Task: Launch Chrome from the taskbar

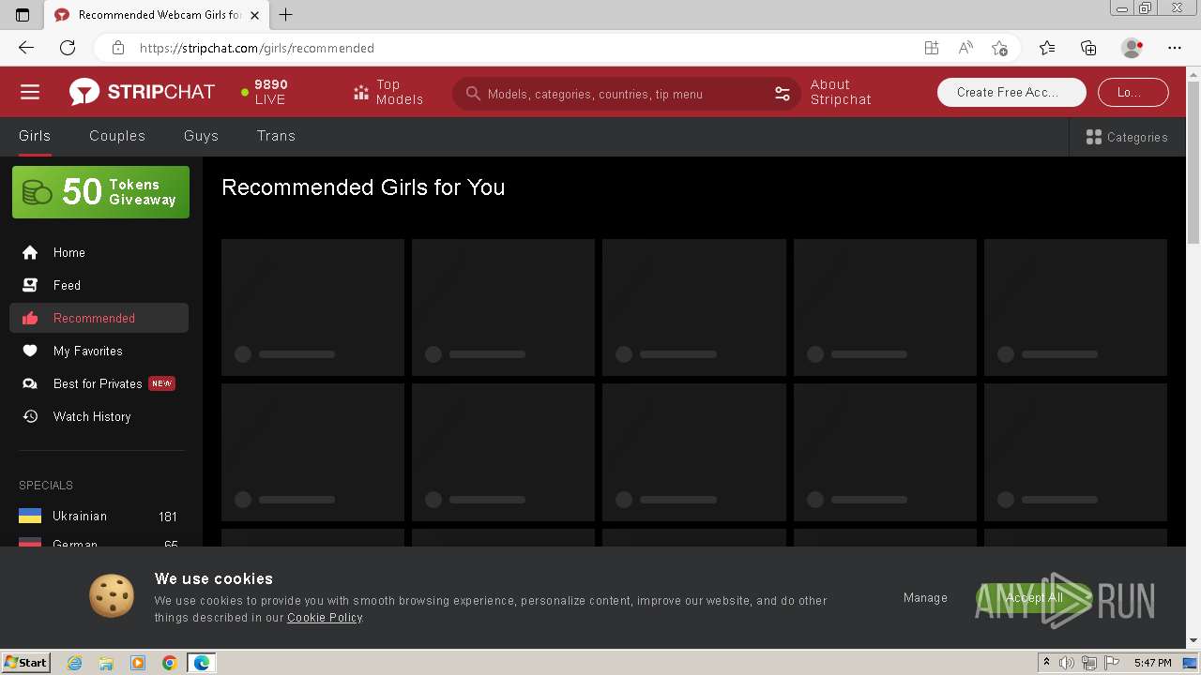Action: (x=170, y=663)
